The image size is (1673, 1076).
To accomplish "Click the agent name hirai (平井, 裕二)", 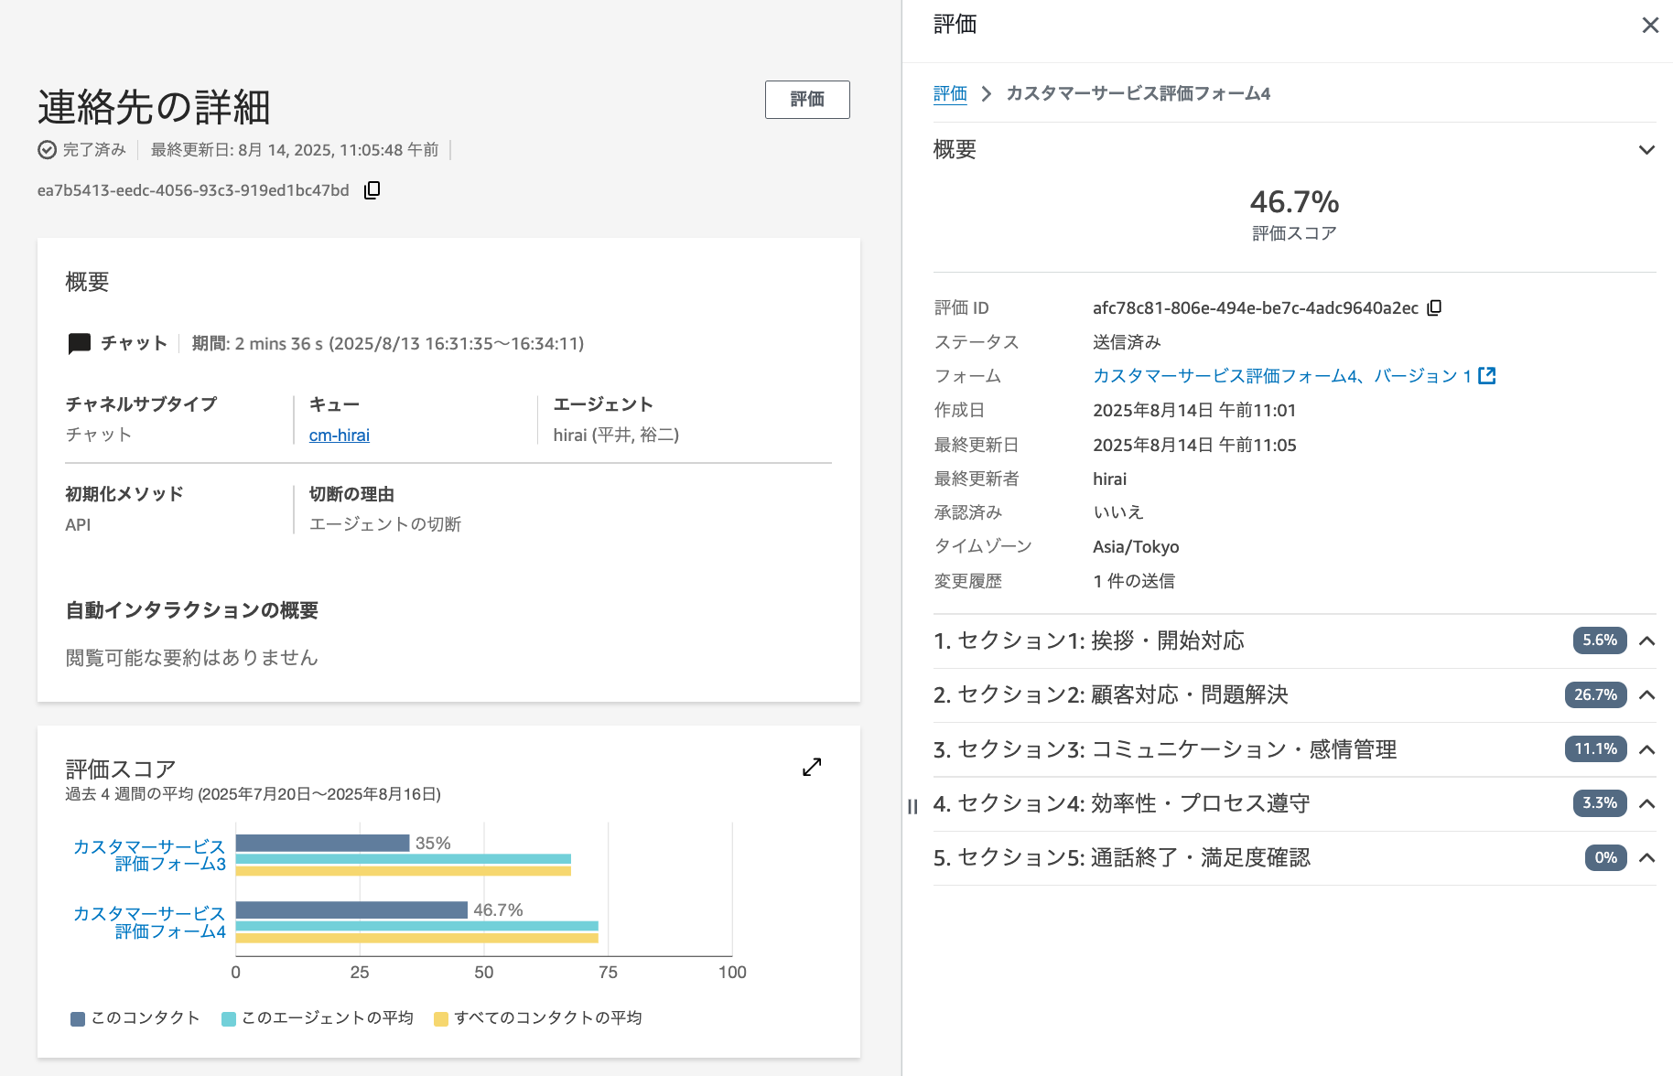I will 616,435.
